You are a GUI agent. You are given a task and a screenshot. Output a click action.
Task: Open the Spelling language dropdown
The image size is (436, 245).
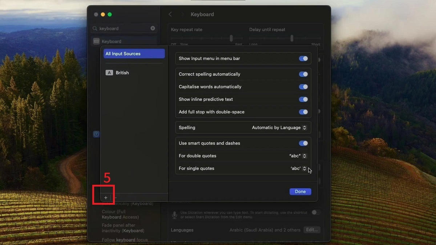point(279,127)
